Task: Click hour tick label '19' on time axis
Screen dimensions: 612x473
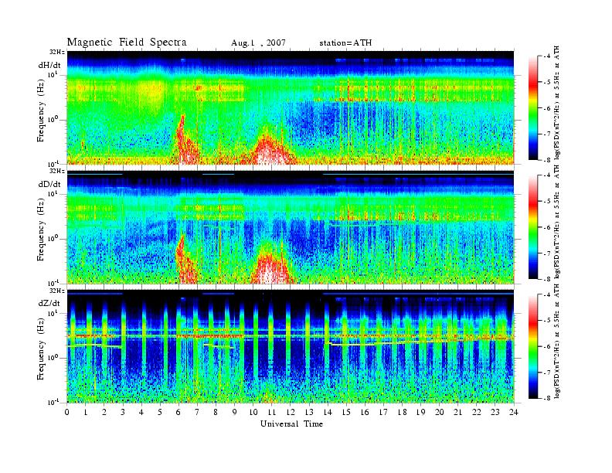Action: [x=420, y=412]
